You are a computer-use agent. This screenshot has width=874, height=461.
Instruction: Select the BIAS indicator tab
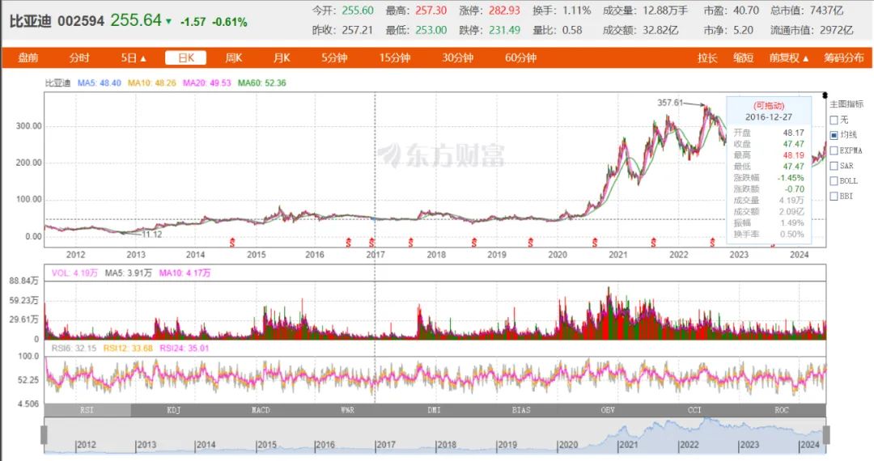point(521,410)
